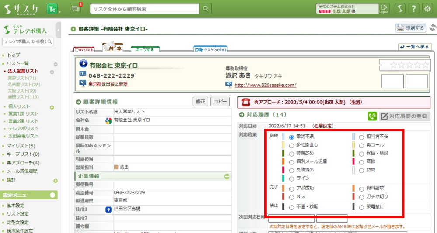437x233 pixels.
Task: Select the アポ成功 radio button
Action: (x=291, y=189)
